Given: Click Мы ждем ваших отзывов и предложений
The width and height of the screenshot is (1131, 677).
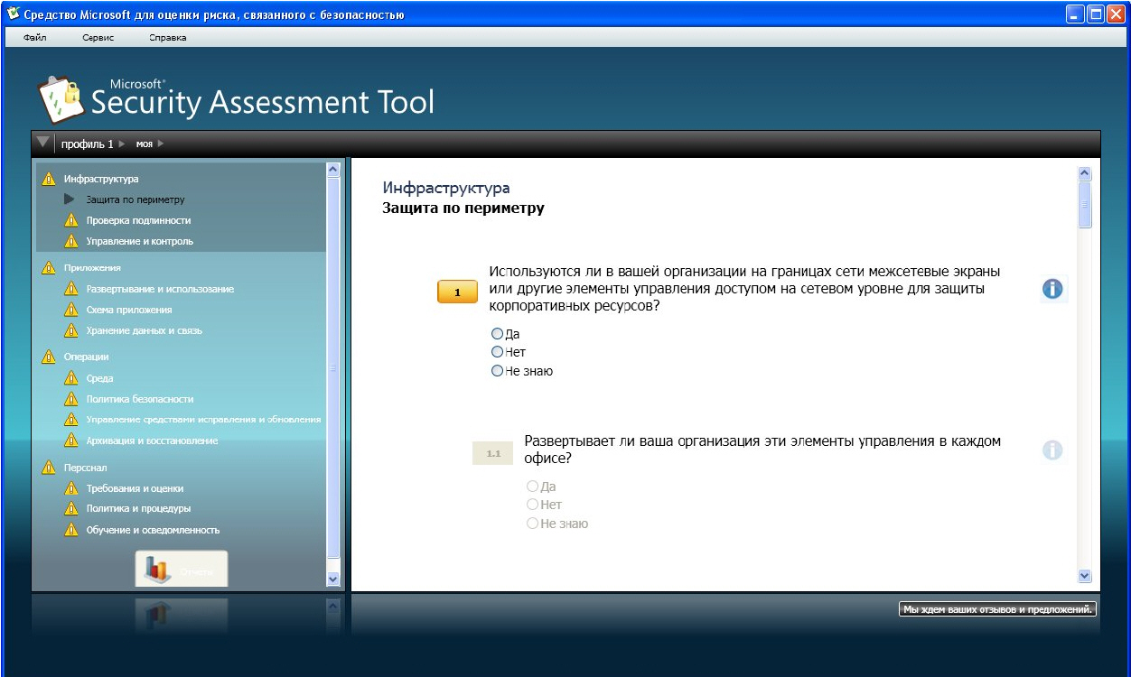Looking at the screenshot, I should click(x=998, y=609).
